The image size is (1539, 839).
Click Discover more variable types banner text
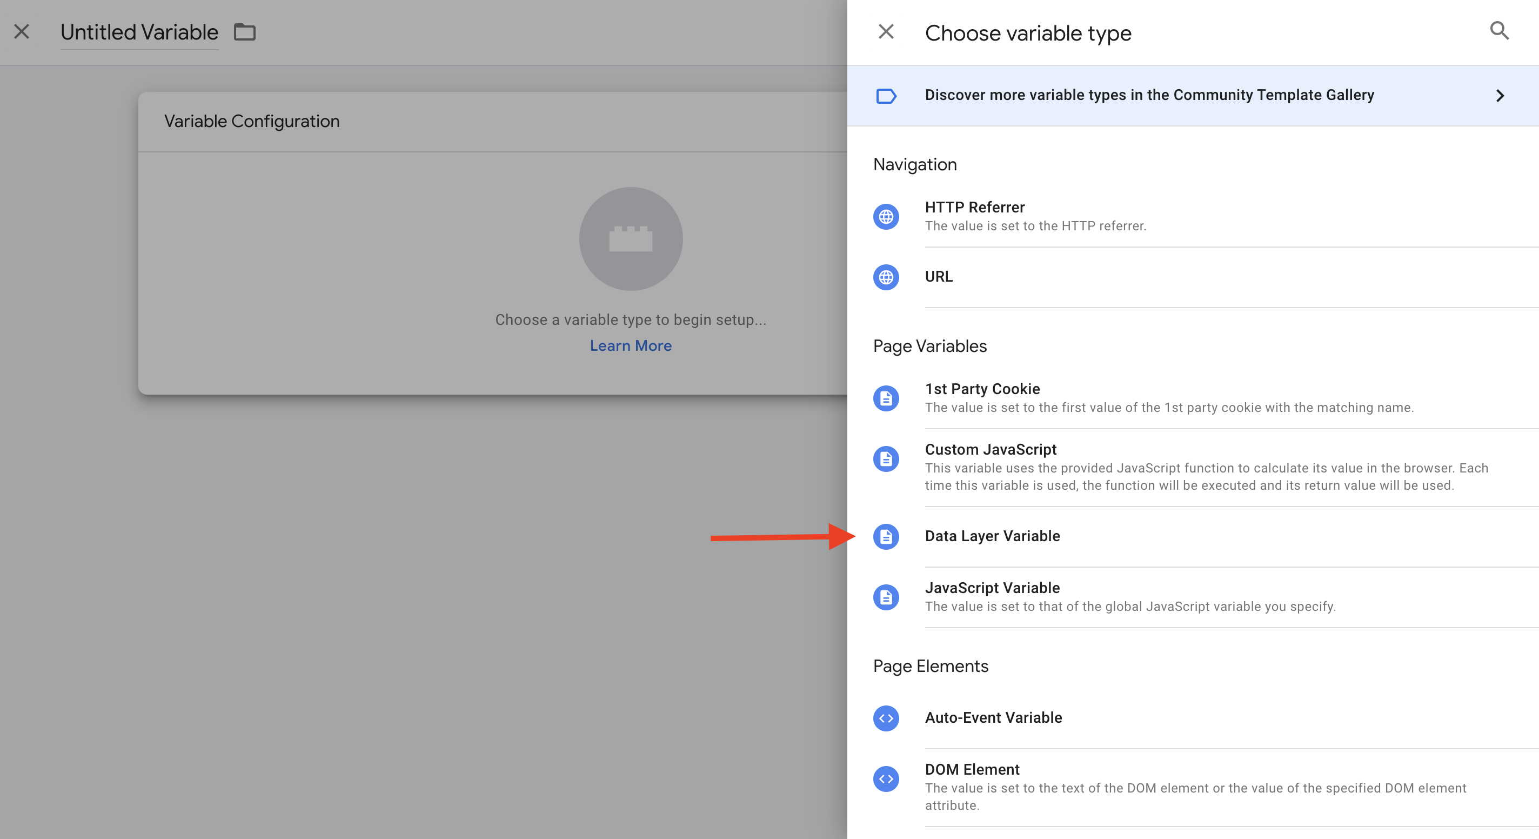pyautogui.click(x=1149, y=95)
